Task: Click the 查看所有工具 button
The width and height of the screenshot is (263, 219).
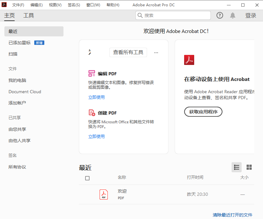Action: point(128,52)
